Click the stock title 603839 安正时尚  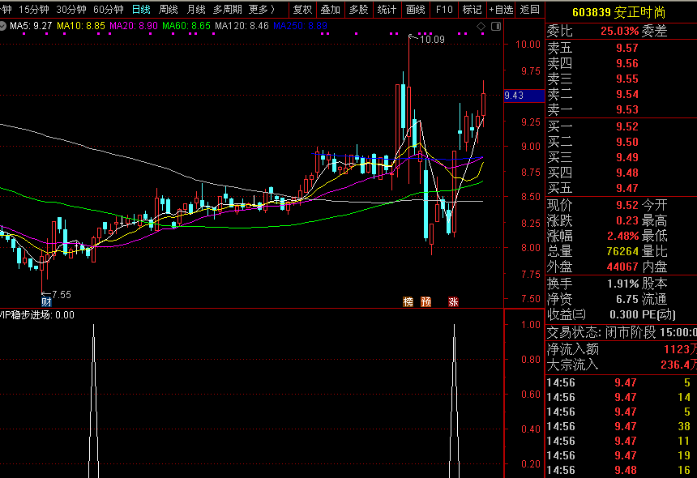618,12
